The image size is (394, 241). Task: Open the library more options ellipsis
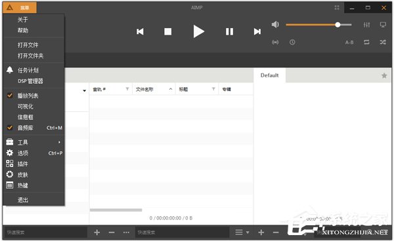126,232
